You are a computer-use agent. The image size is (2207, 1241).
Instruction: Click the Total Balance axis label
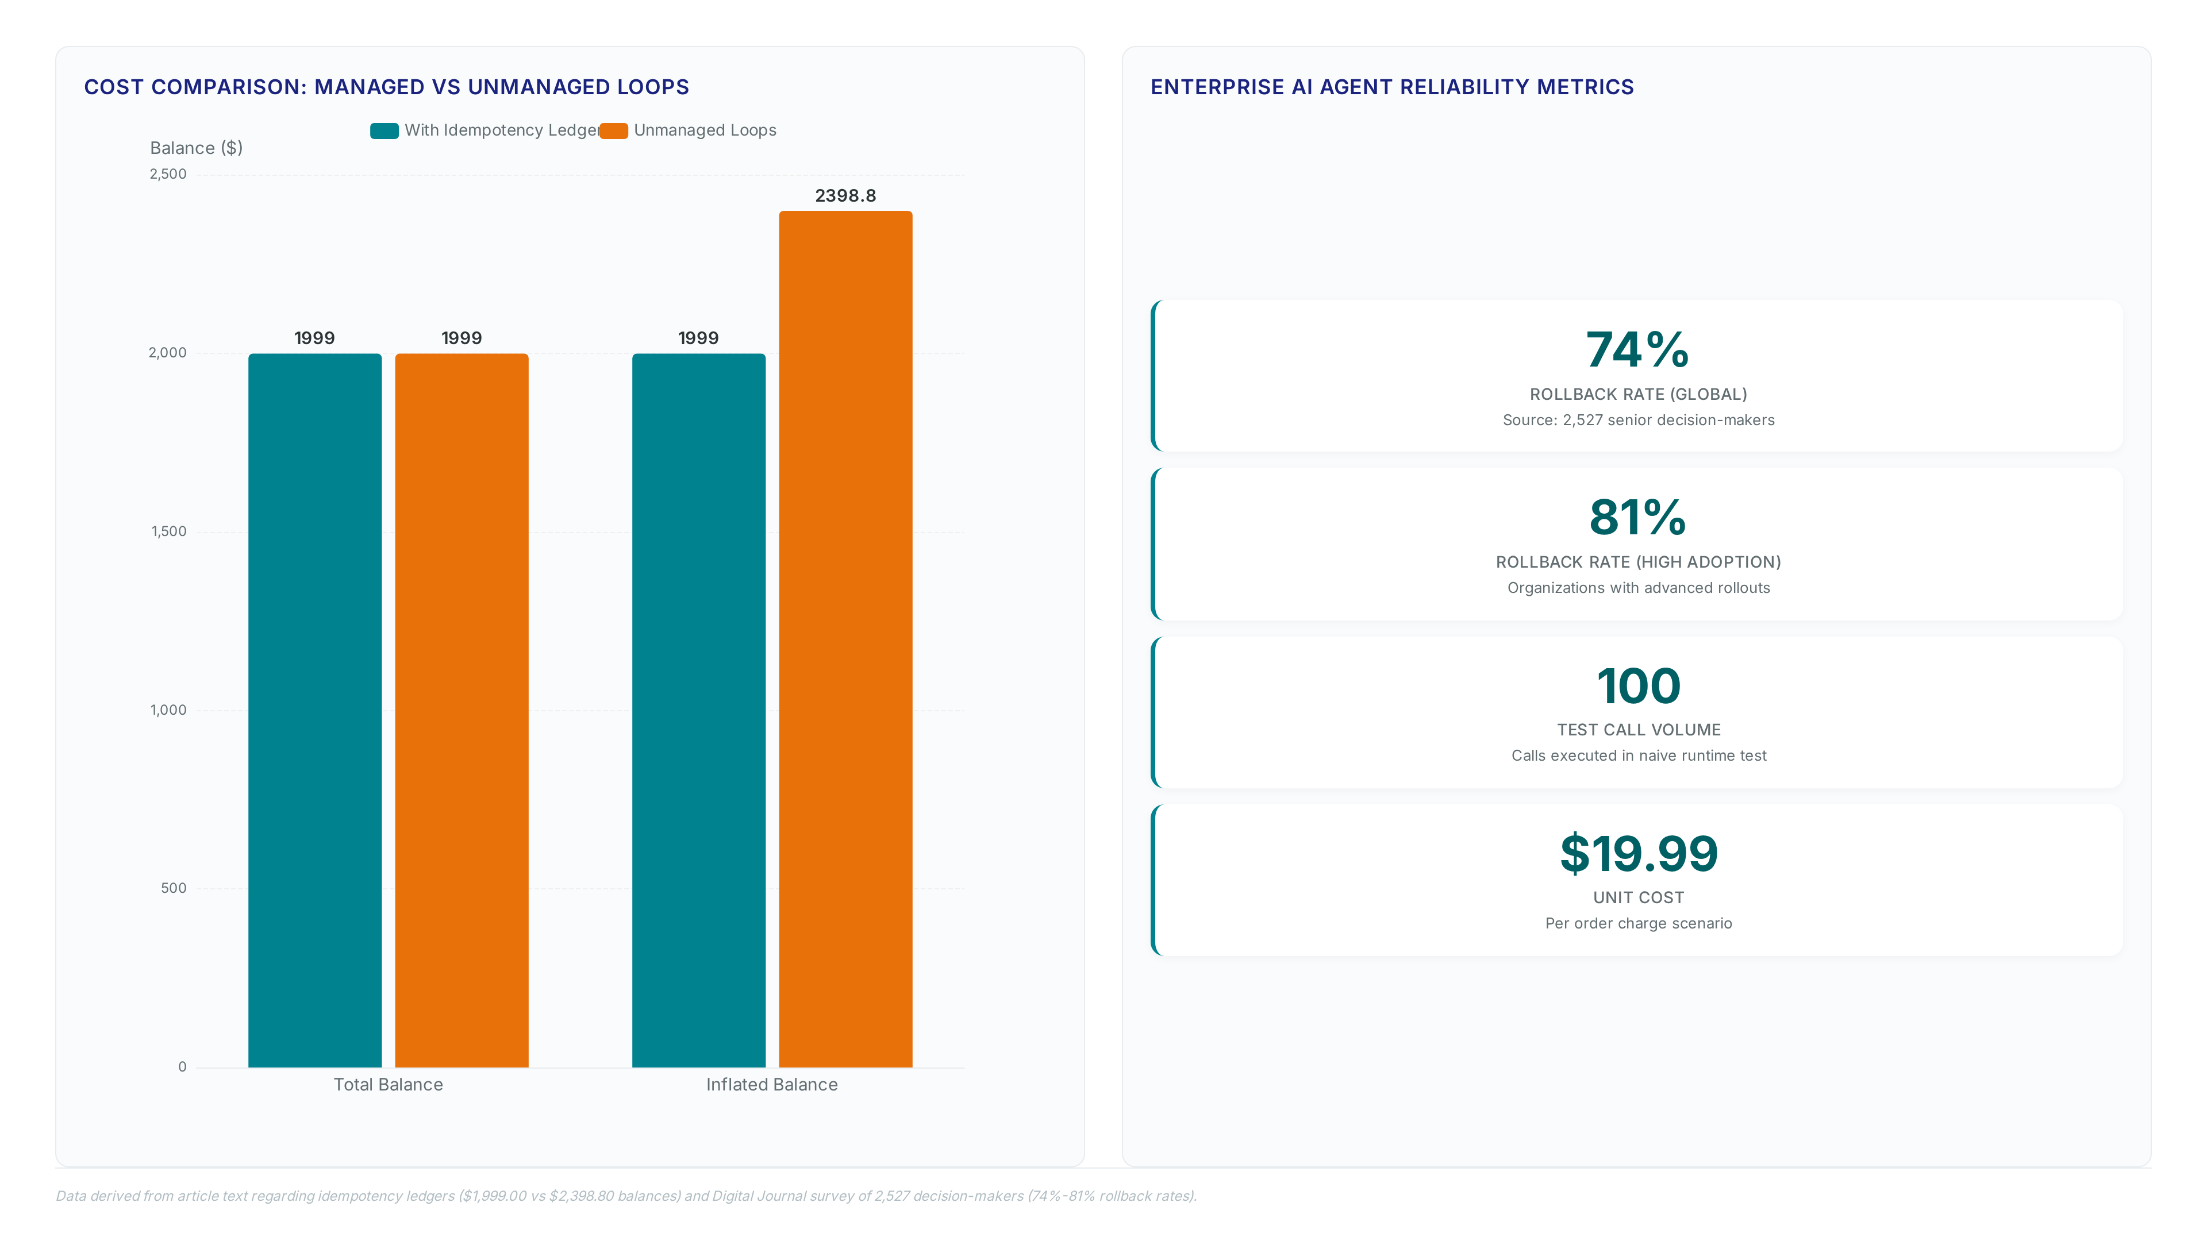tap(388, 1084)
